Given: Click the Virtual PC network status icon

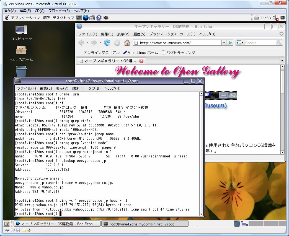Looking at the screenshot, I should pos(29,230).
